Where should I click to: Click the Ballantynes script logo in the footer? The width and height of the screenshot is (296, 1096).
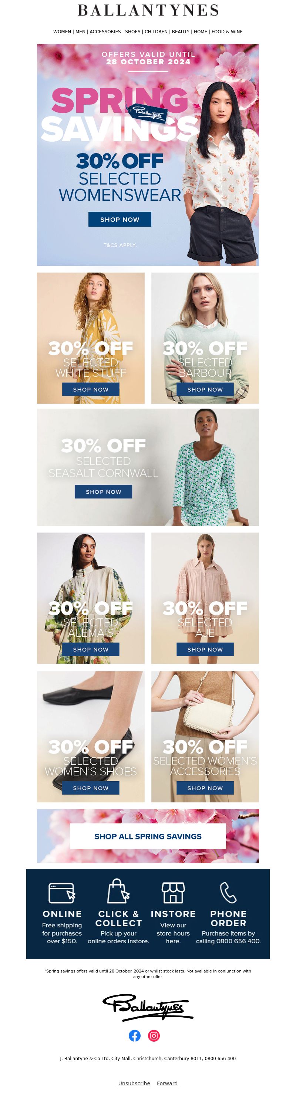click(x=148, y=1007)
